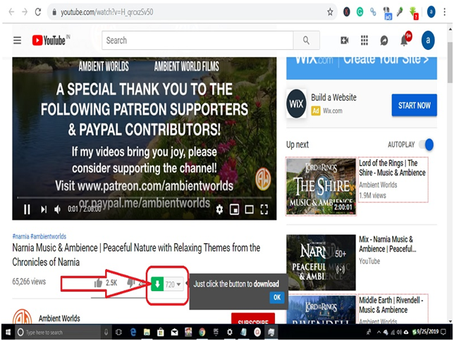This screenshot has height=341, width=454.
Task: Seek on the video progress bar
Action: 145,198
